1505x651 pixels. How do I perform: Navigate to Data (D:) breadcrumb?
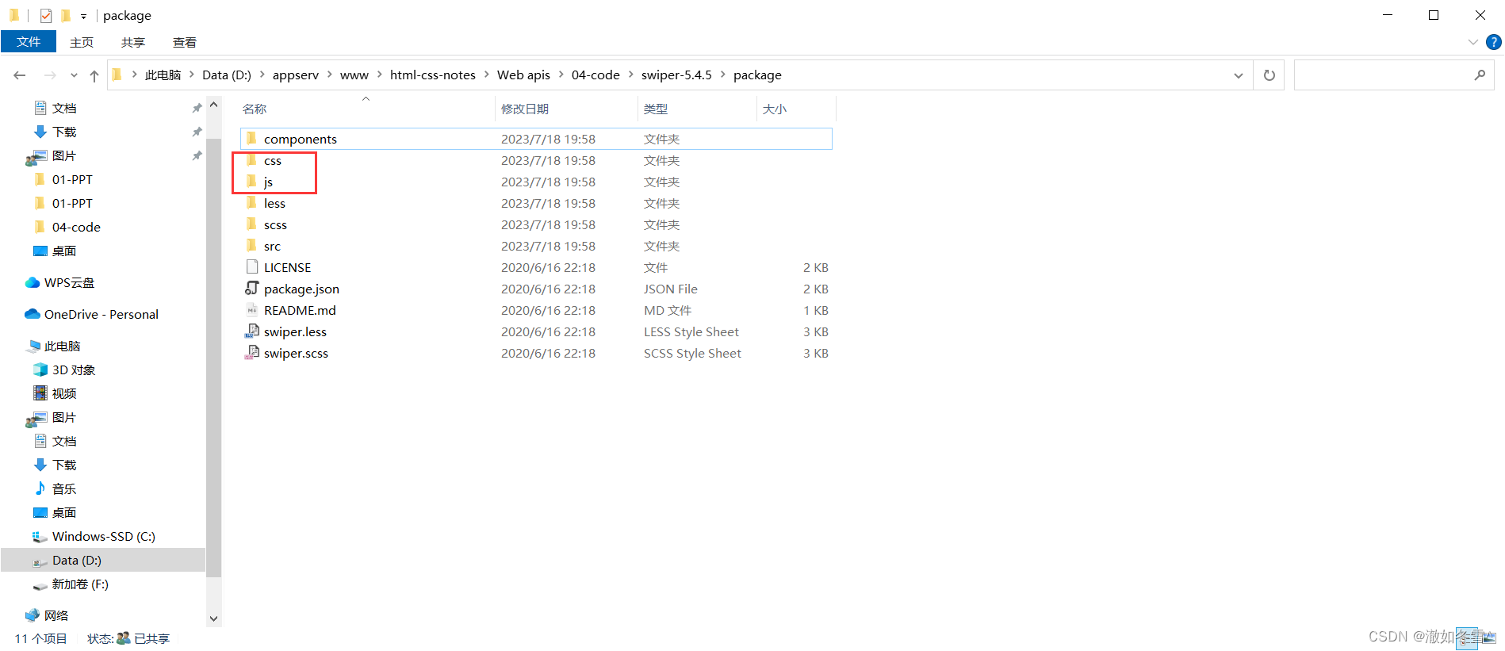click(226, 75)
